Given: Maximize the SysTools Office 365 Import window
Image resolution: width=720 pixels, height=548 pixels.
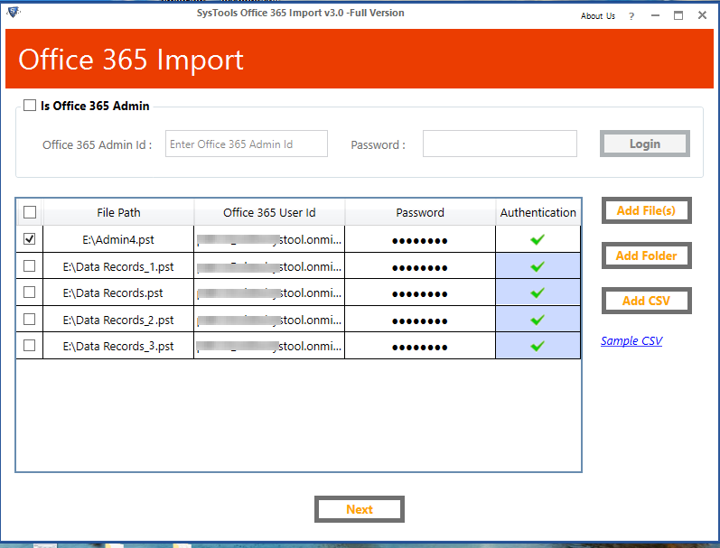Looking at the screenshot, I should click(x=678, y=15).
